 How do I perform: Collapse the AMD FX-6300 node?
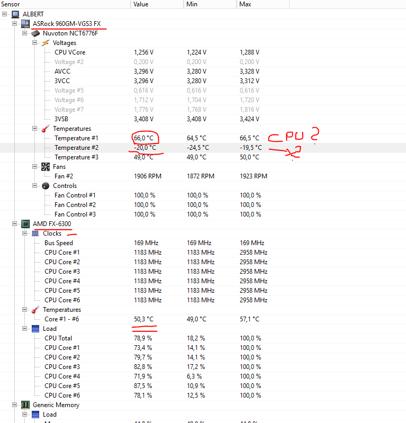(x=15, y=223)
